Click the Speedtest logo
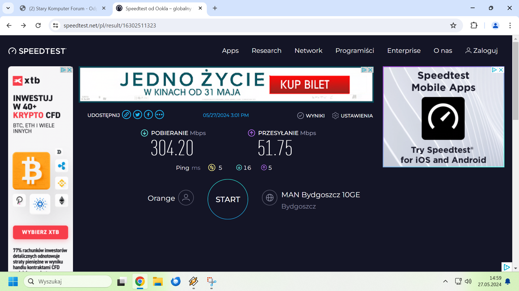Viewport: 519px width, 291px height. coord(37,51)
